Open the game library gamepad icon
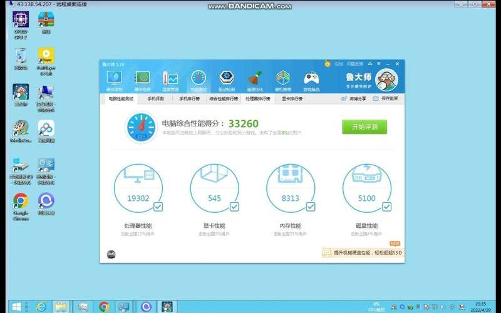The width and height of the screenshot is (501, 313). [311, 78]
